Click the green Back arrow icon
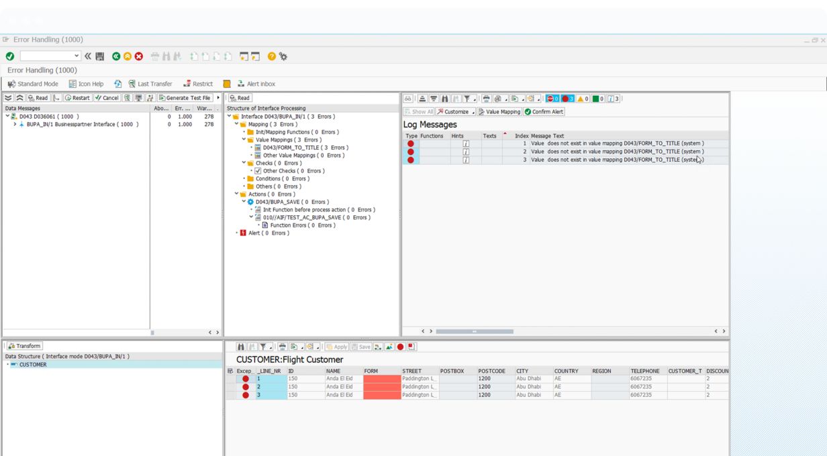The height and width of the screenshot is (456, 827). click(x=116, y=57)
